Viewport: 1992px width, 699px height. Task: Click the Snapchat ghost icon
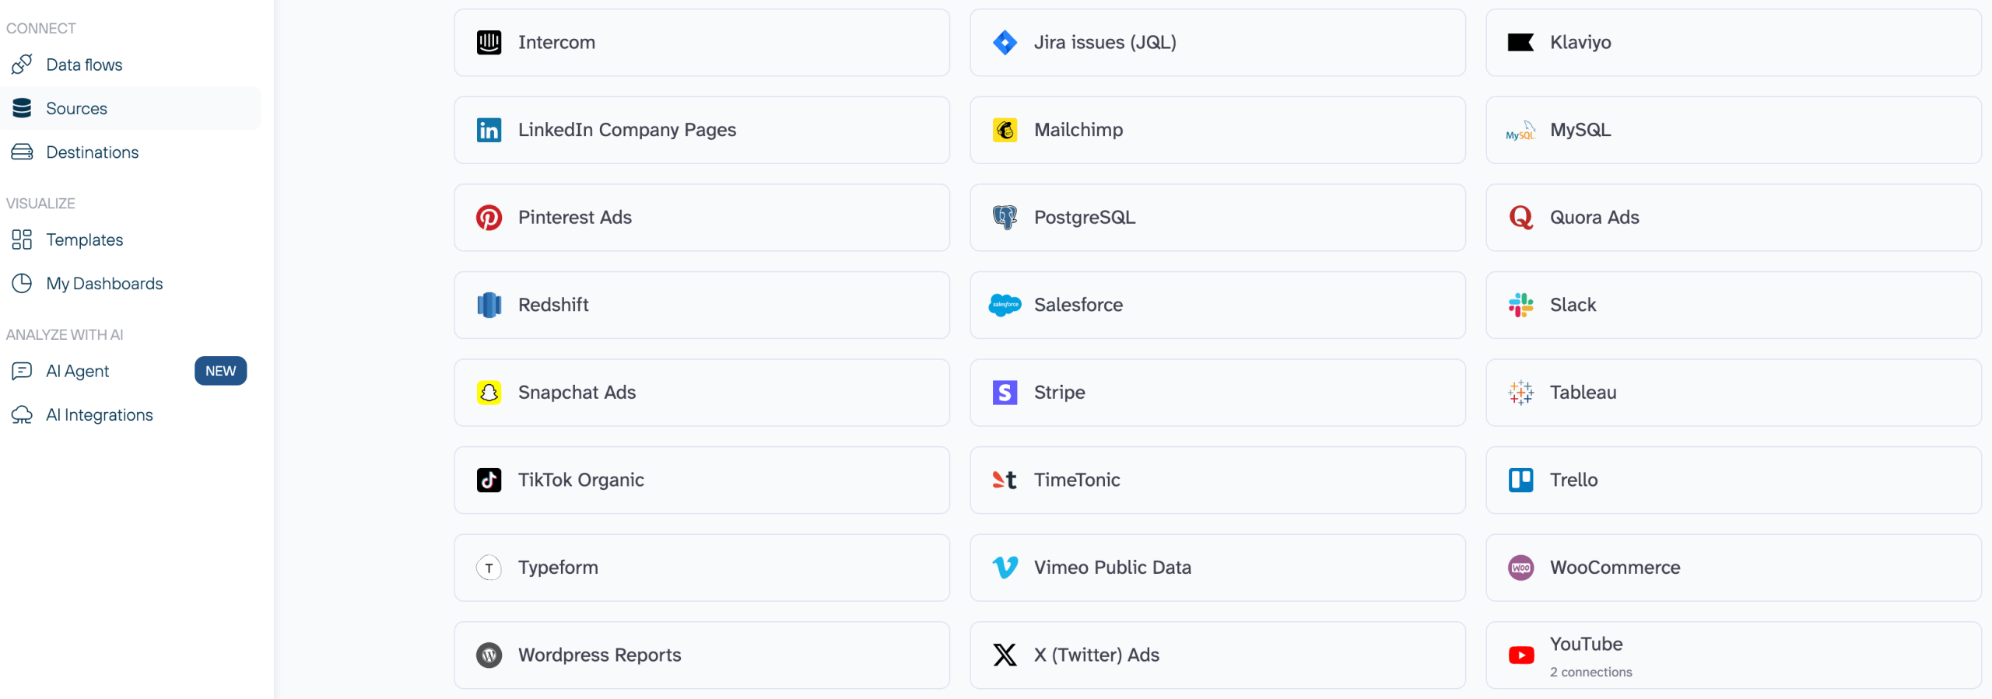coord(489,393)
